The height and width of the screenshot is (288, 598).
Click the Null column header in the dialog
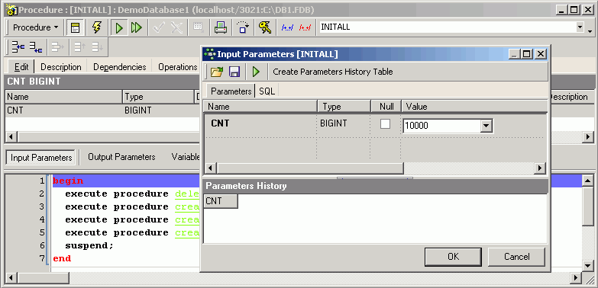point(386,107)
